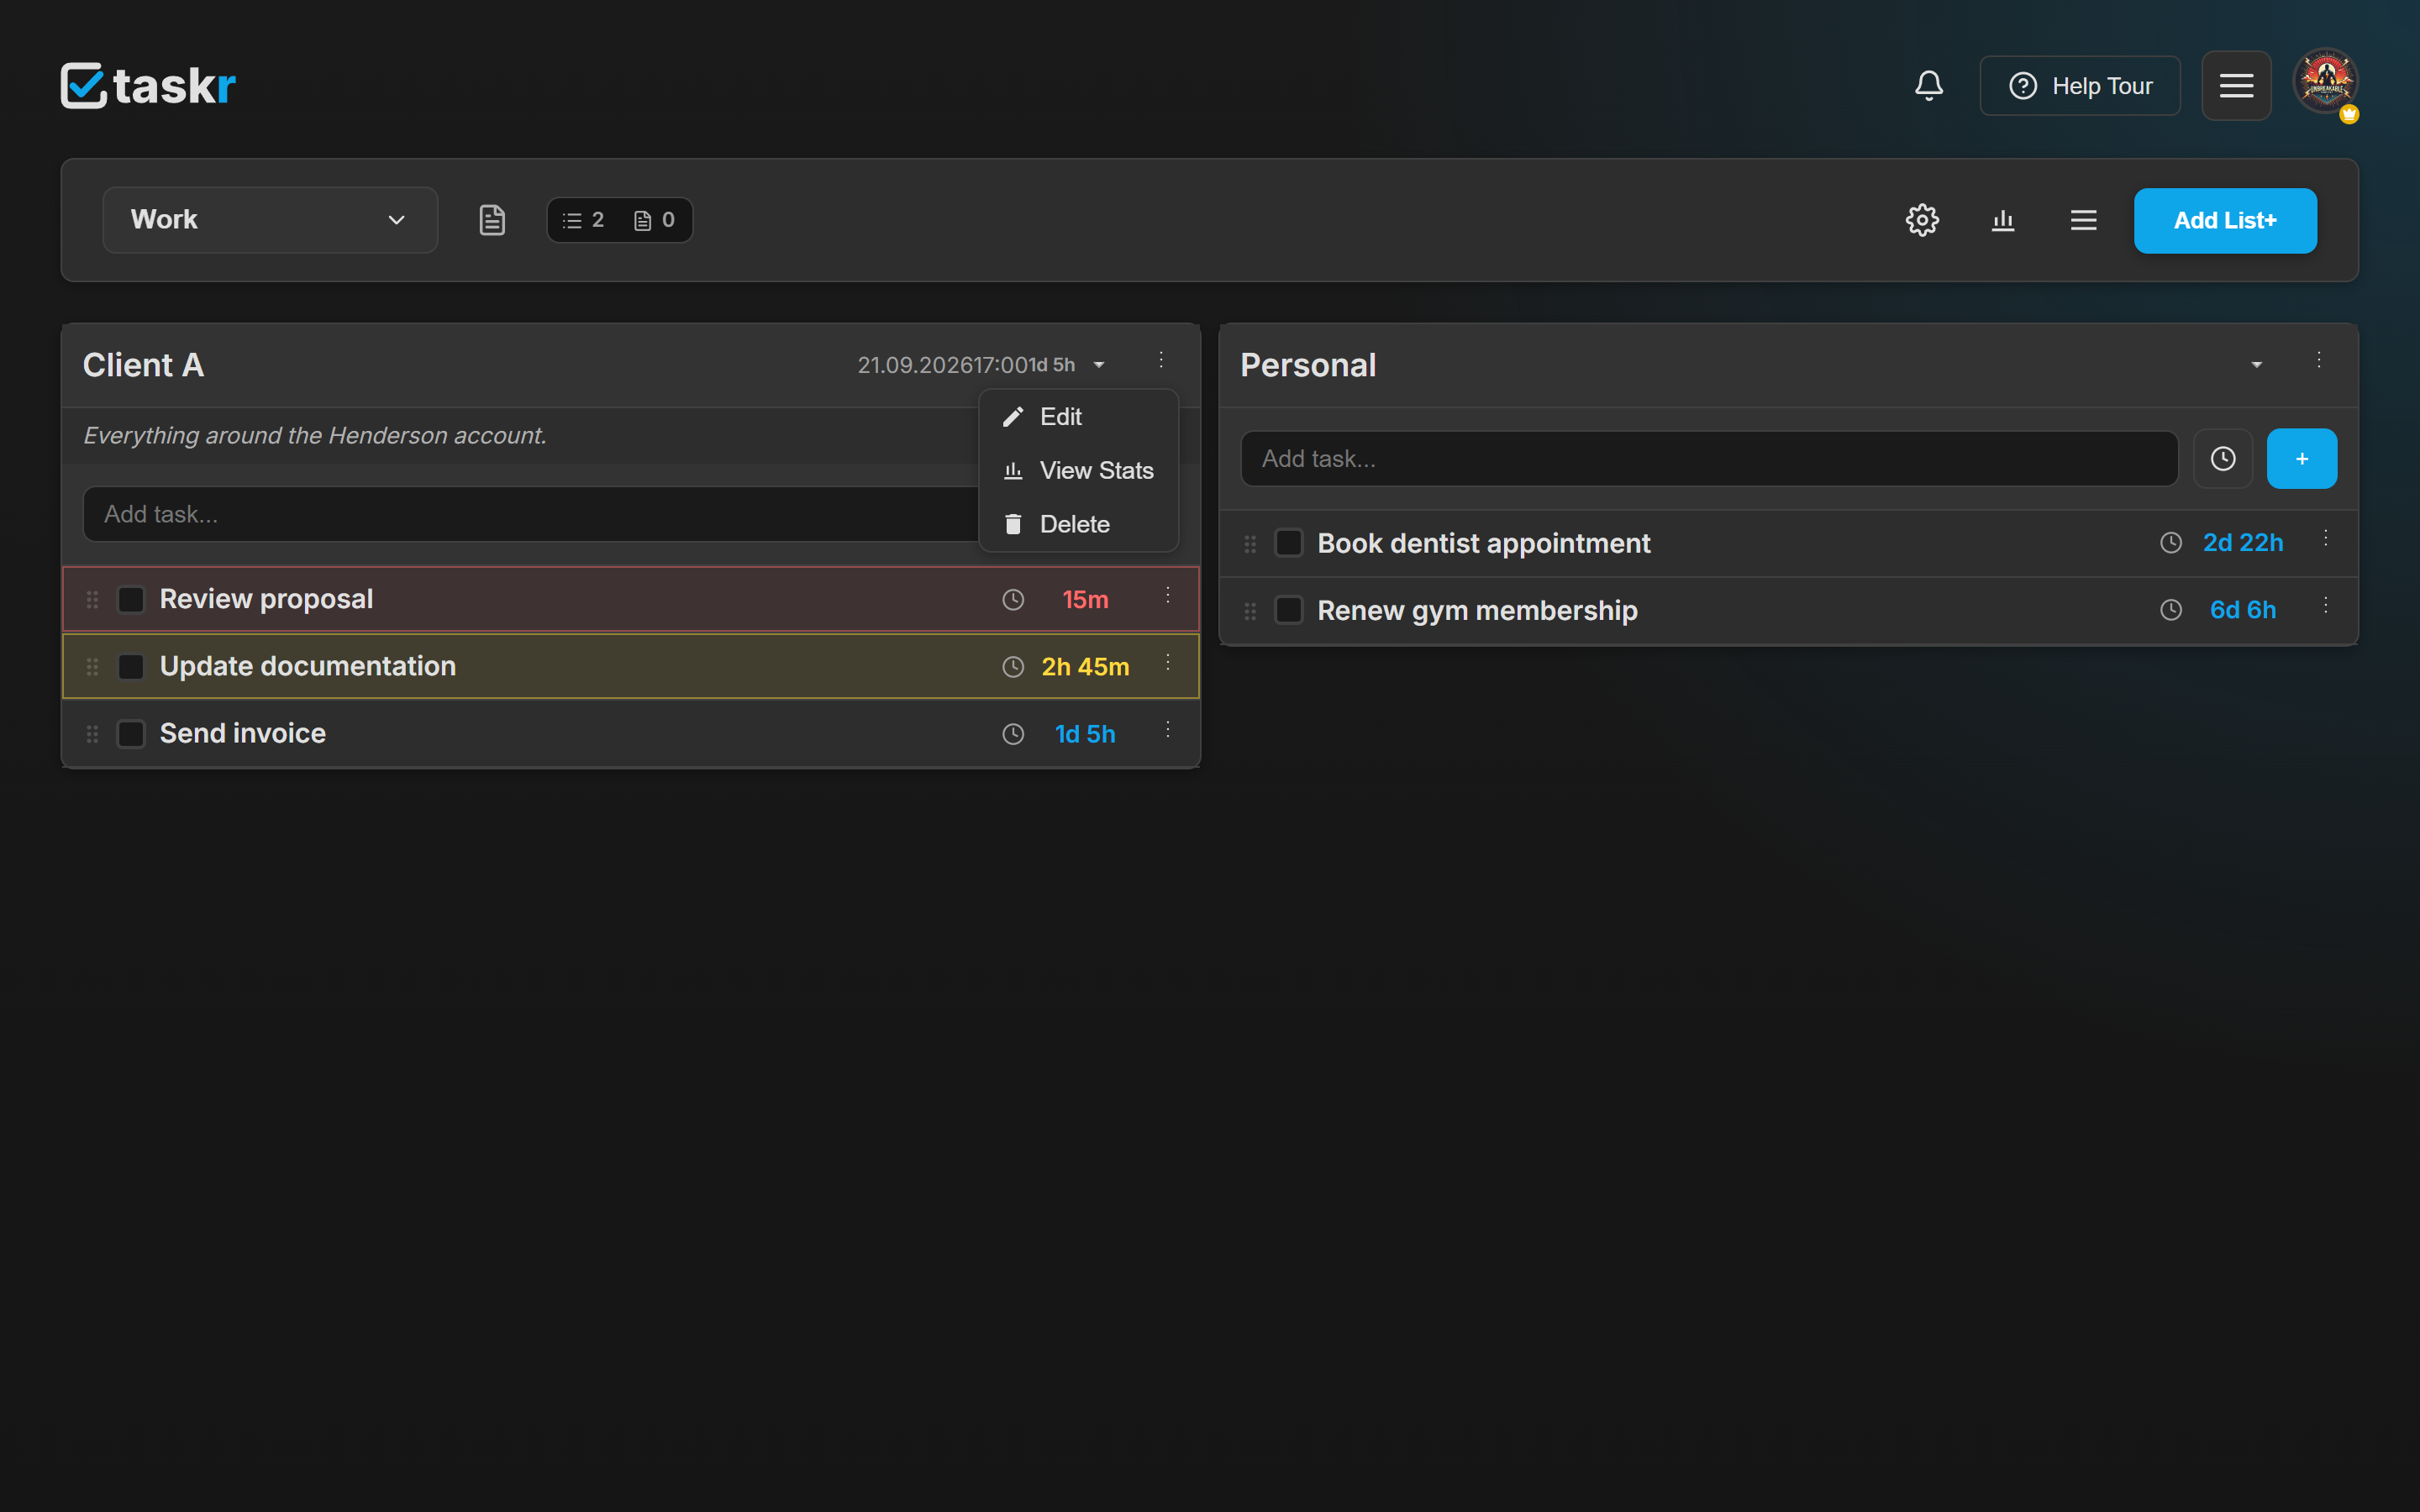The width and height of the screenshot is (2420, 1512).
Task: Click Update documentation task title
Action: (x=308, y=666)
